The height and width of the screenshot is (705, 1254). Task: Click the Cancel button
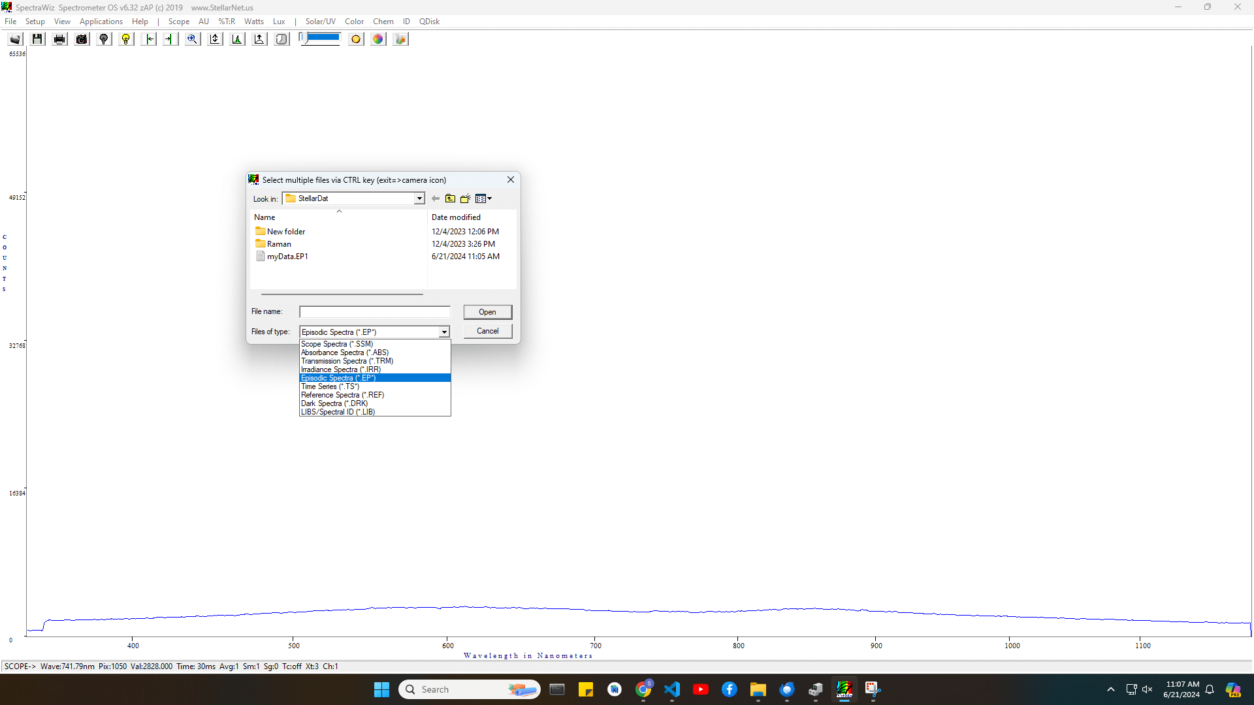[x=488, y=331]
